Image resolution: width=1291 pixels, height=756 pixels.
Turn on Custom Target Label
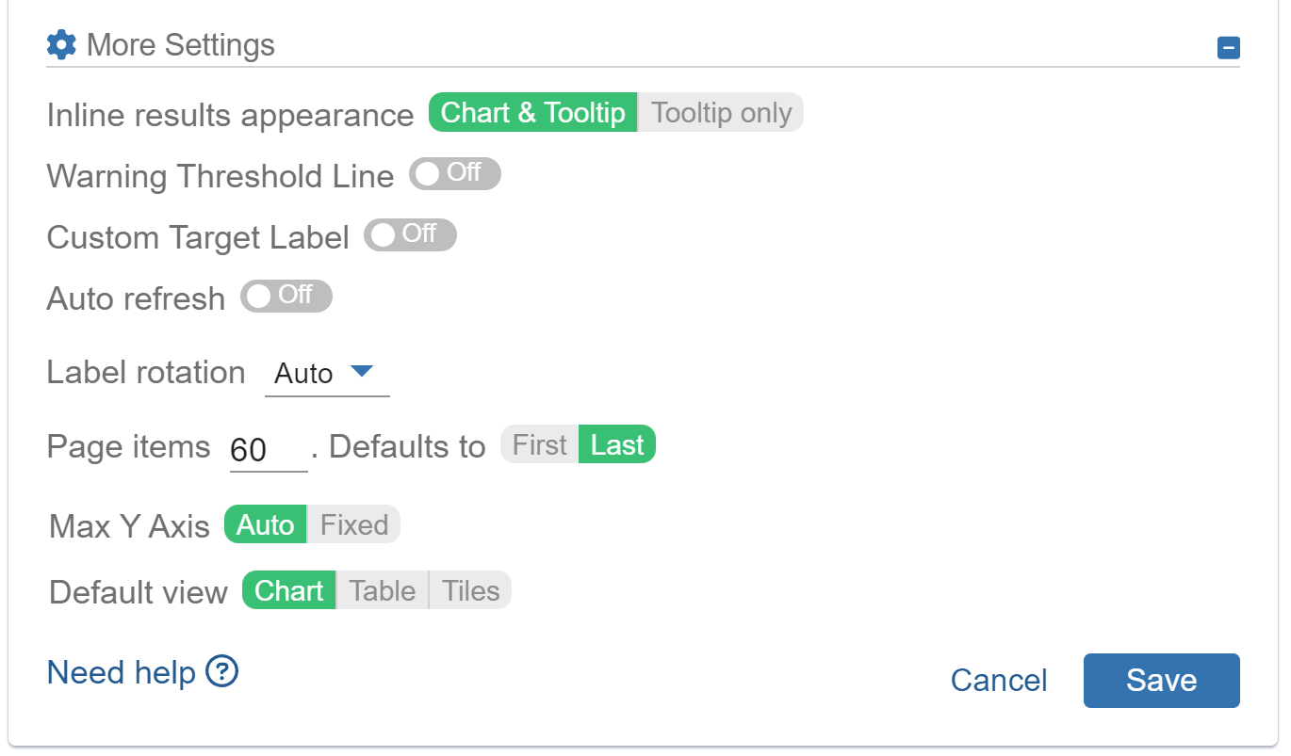click(x=410, y=234)
